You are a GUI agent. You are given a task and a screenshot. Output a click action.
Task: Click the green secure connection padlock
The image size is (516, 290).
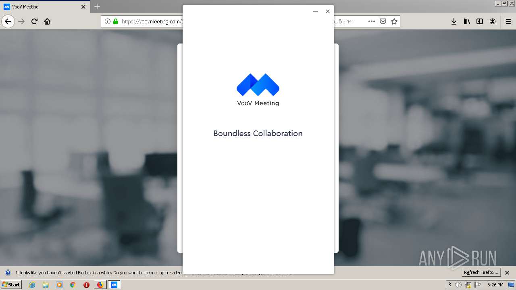point(116,21)
